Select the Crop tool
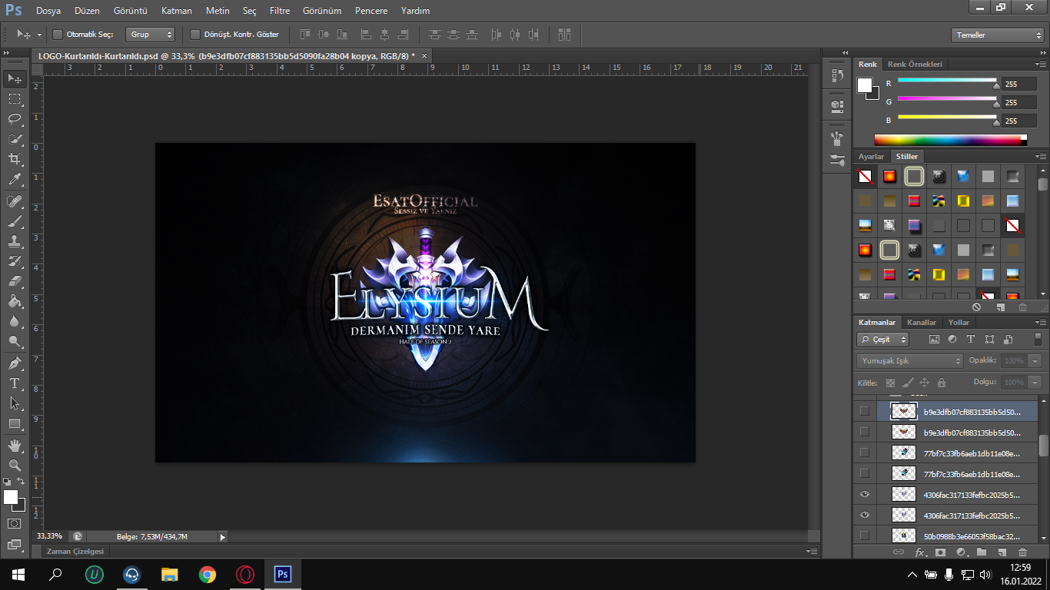Viewport: 1050px width, 590px height. click(15, 159)
